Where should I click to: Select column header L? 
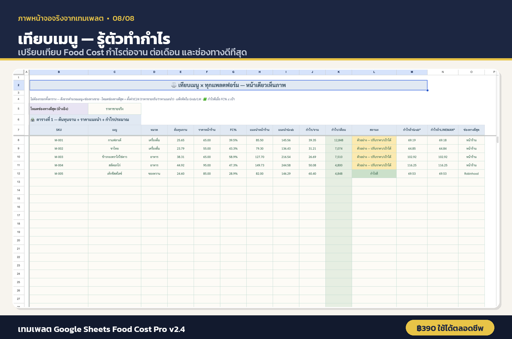[x=374, y=72]
